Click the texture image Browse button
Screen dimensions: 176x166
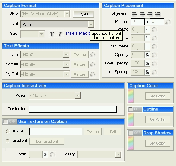click(93, 132)
